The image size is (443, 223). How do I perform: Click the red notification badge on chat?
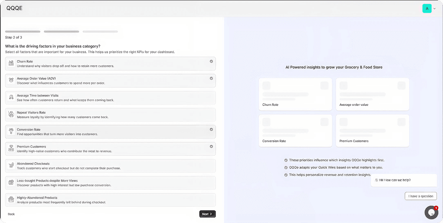(436, 208)
